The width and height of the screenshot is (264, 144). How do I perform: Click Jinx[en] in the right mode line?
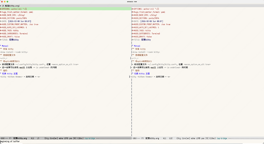186,138
